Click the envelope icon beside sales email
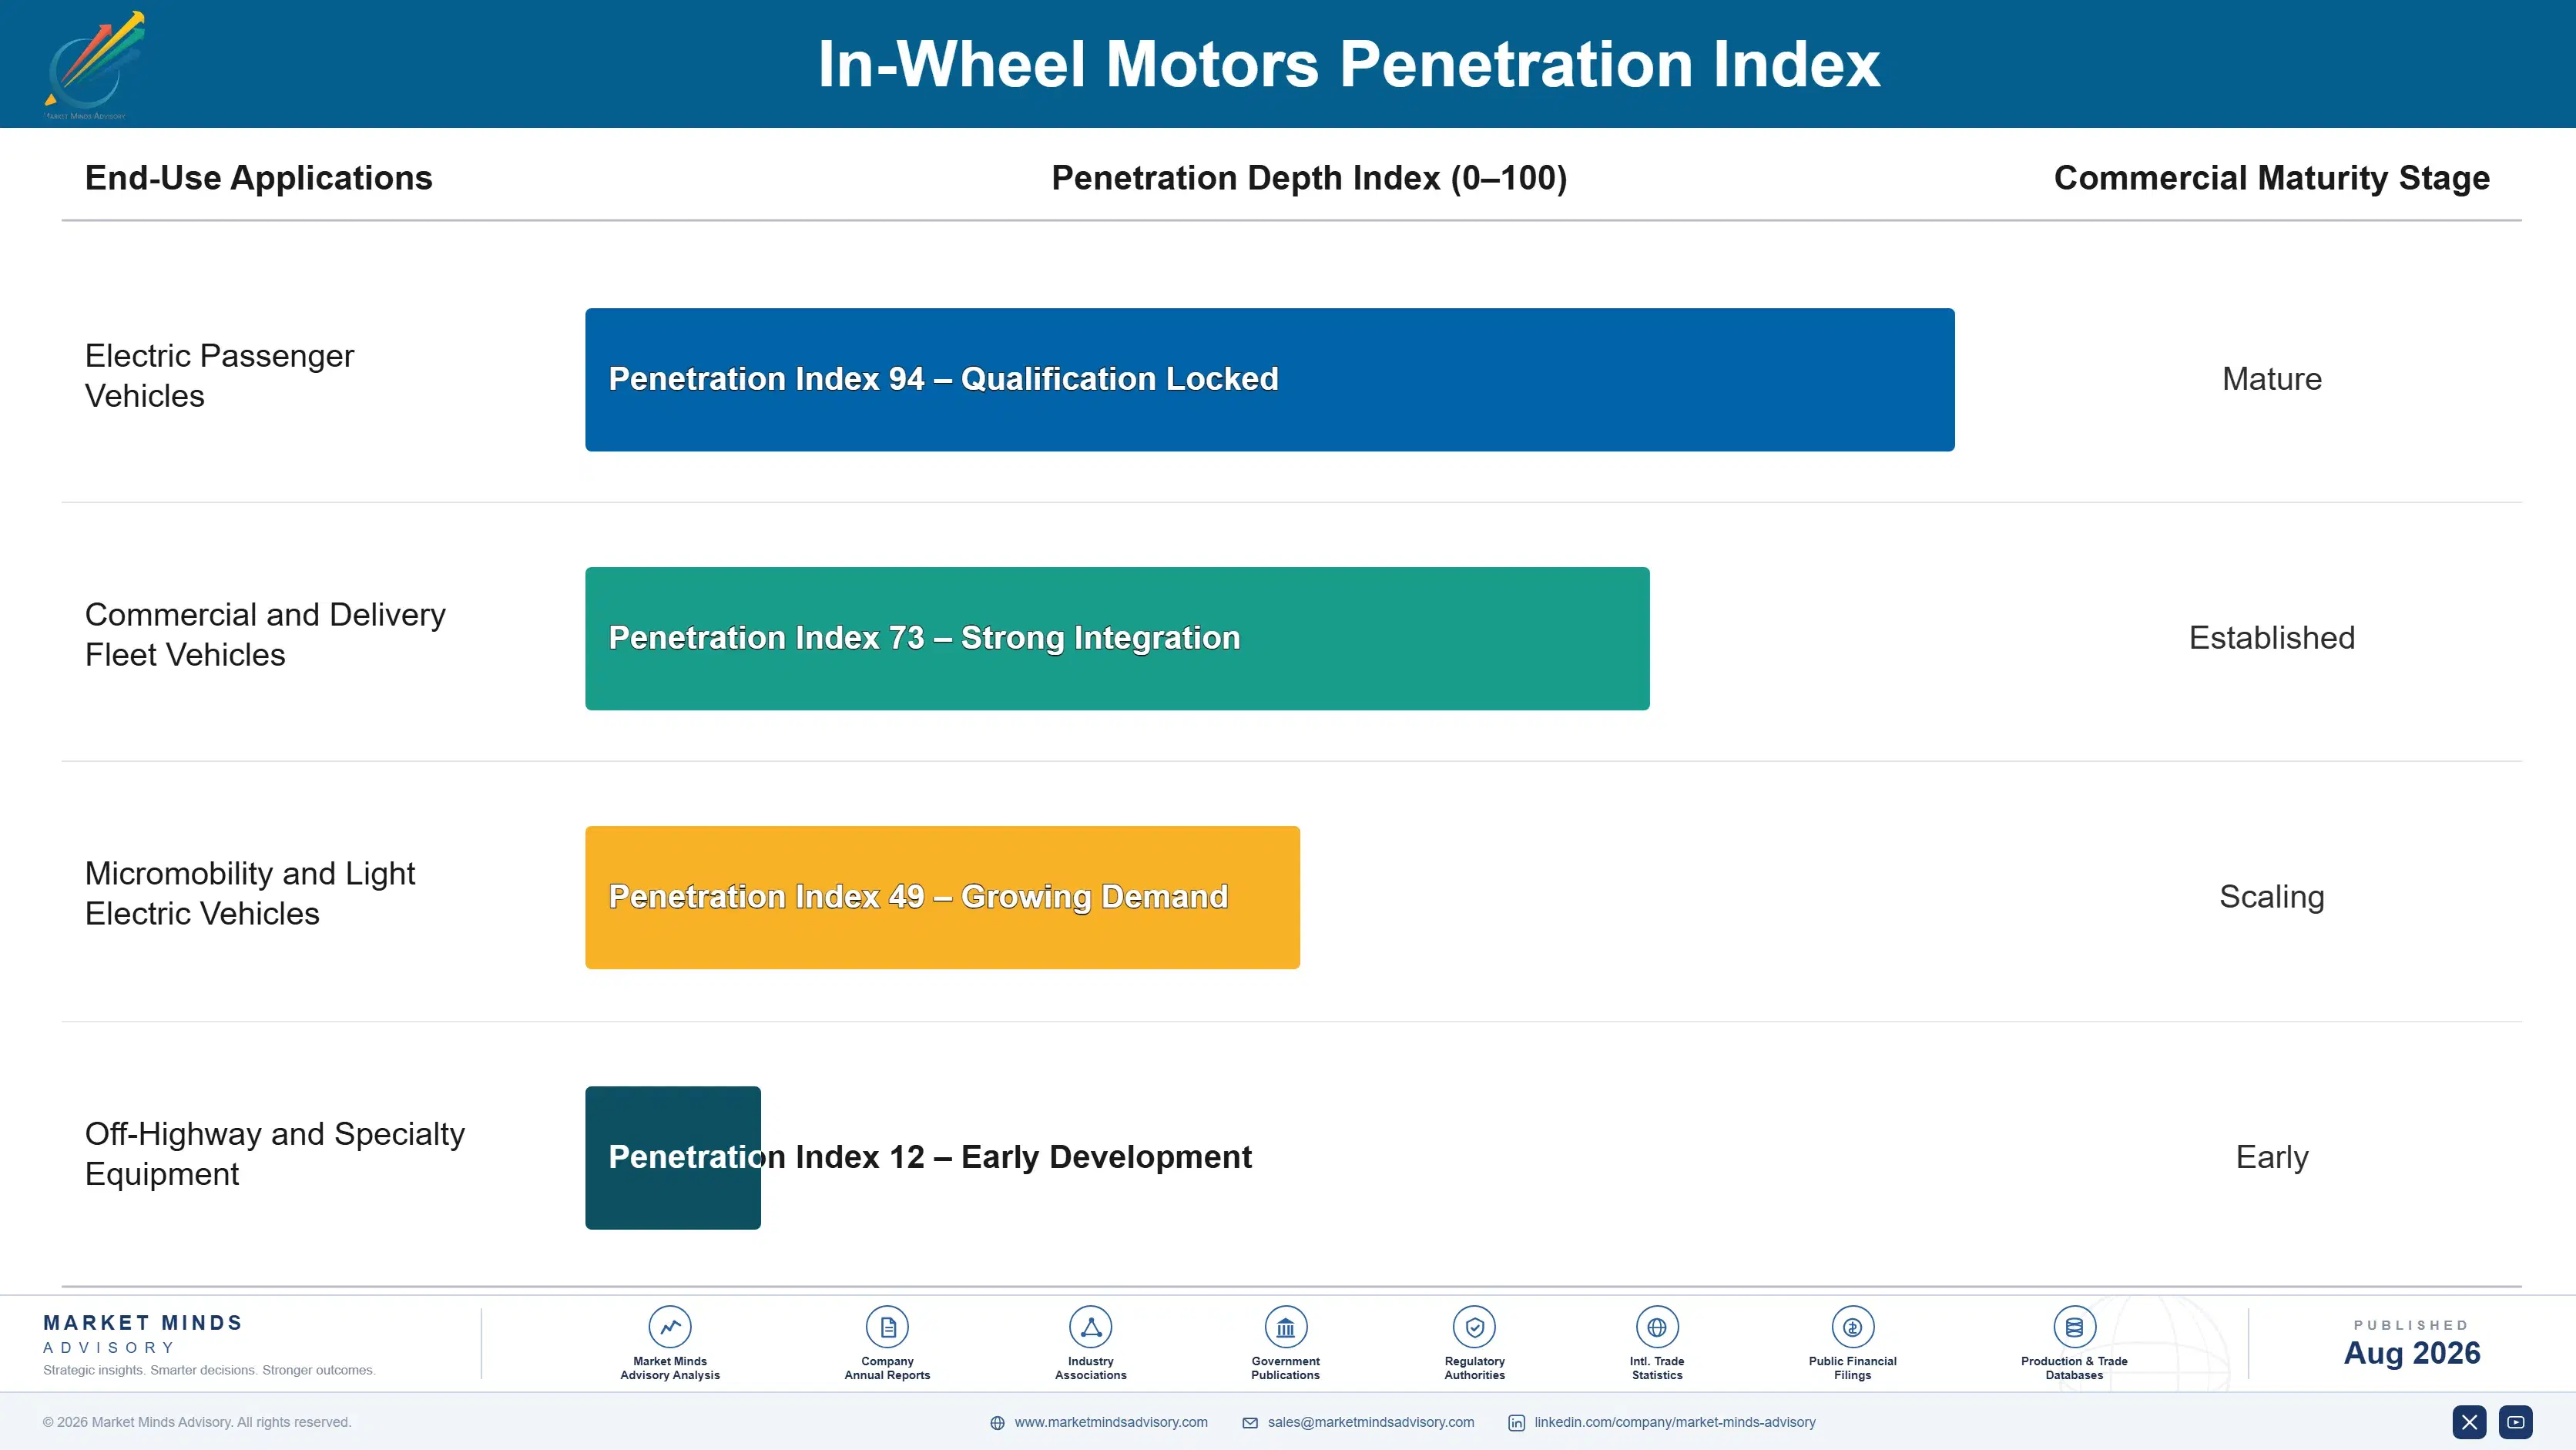Viewport: 2576px width, 1450px height. [1250, 1423]
